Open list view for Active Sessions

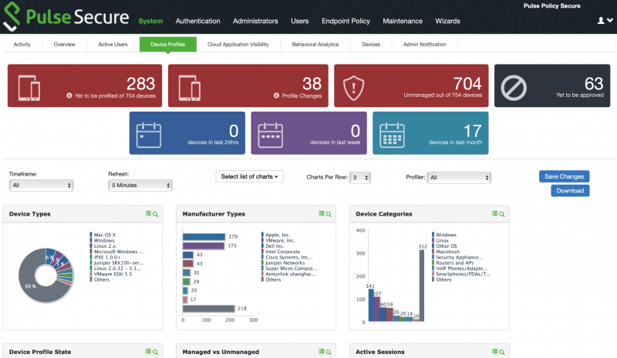tap(494, 351)
